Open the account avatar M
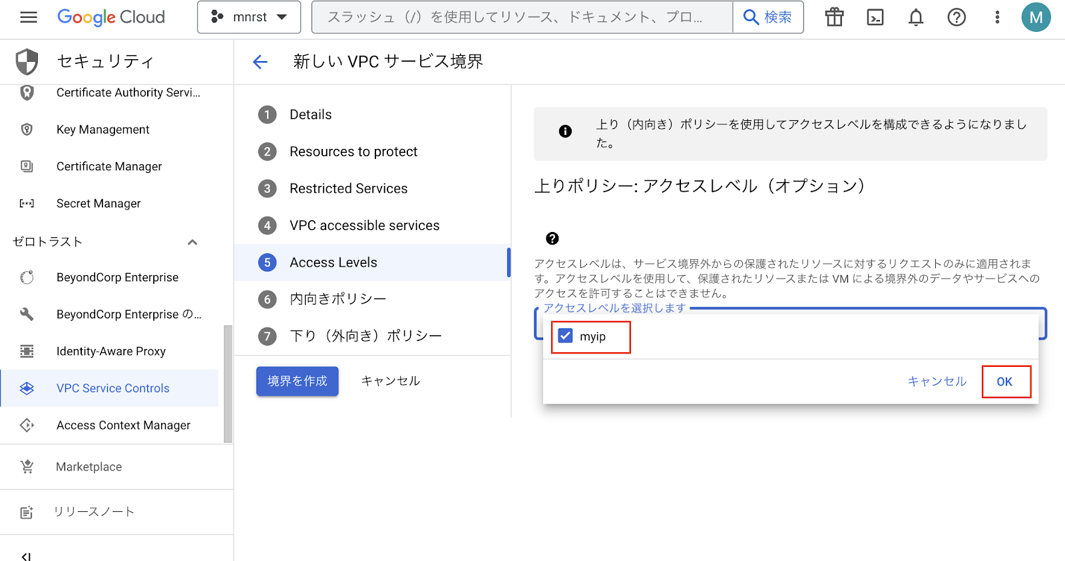 pos(1036,17)
